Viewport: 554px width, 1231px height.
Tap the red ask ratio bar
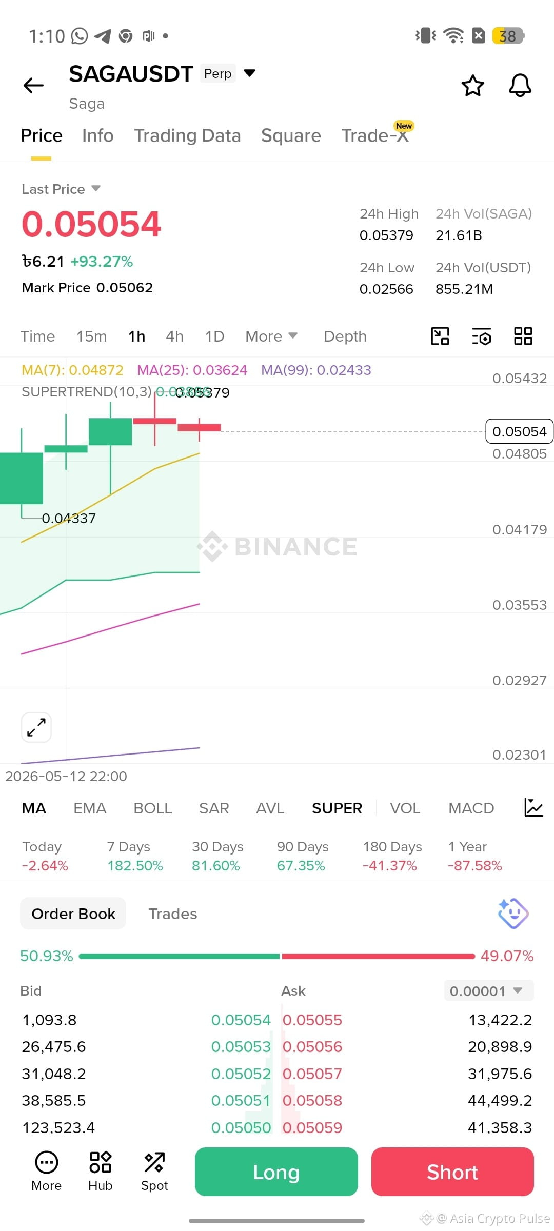point(378,956)
